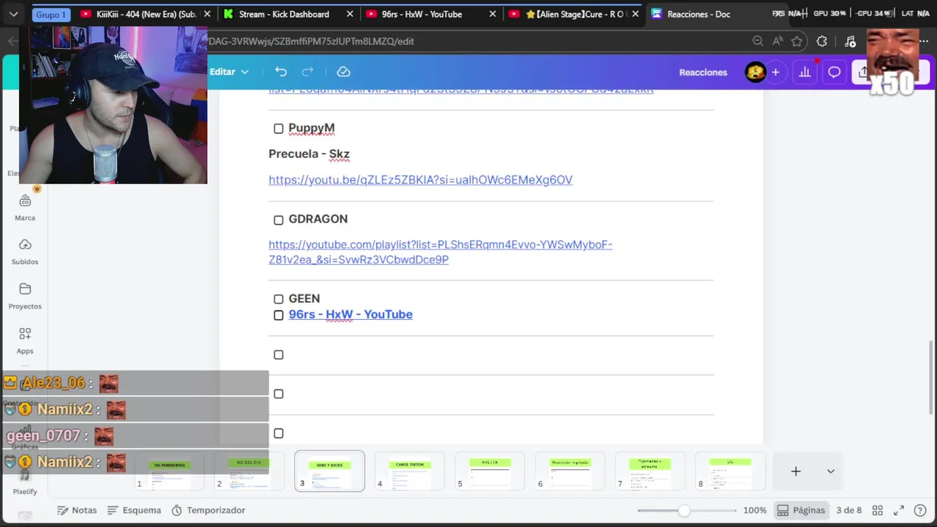This screenshot has height=527, width=937.
Task: Close the Stream - Kick Dashboard tab
Action: tap(350, 14)
